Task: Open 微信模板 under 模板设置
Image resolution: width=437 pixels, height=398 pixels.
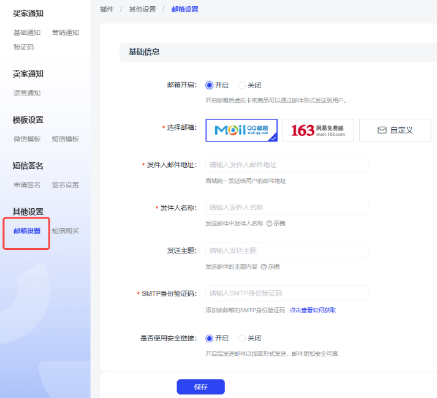Action: pos(27,139)
